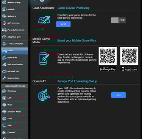Click the Firewall flame icon
This screenshot has width=142, height=139.
tap(4, 132)
